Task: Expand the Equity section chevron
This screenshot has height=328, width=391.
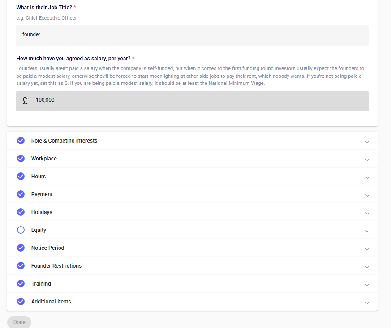Action: 367,231
